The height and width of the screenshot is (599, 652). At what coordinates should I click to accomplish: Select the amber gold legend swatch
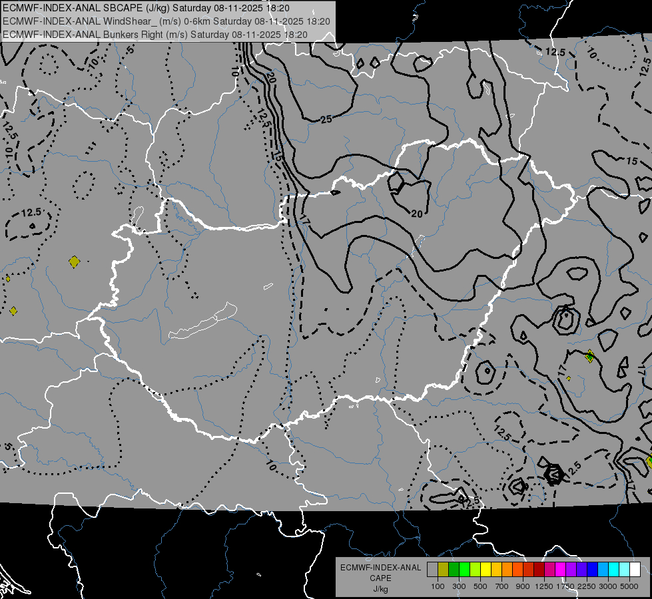(x=496, y=569)
